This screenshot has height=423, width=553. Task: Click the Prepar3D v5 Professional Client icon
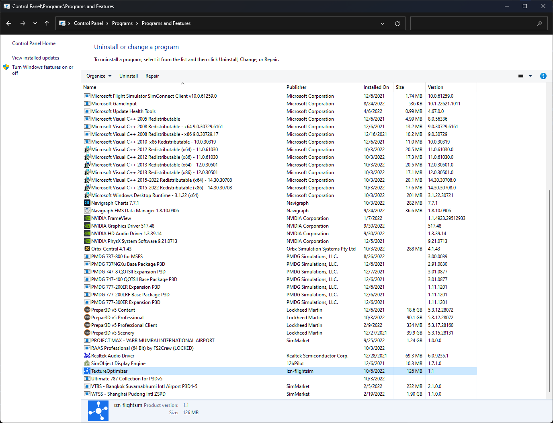pyautogui.click(x=87, y=325)
